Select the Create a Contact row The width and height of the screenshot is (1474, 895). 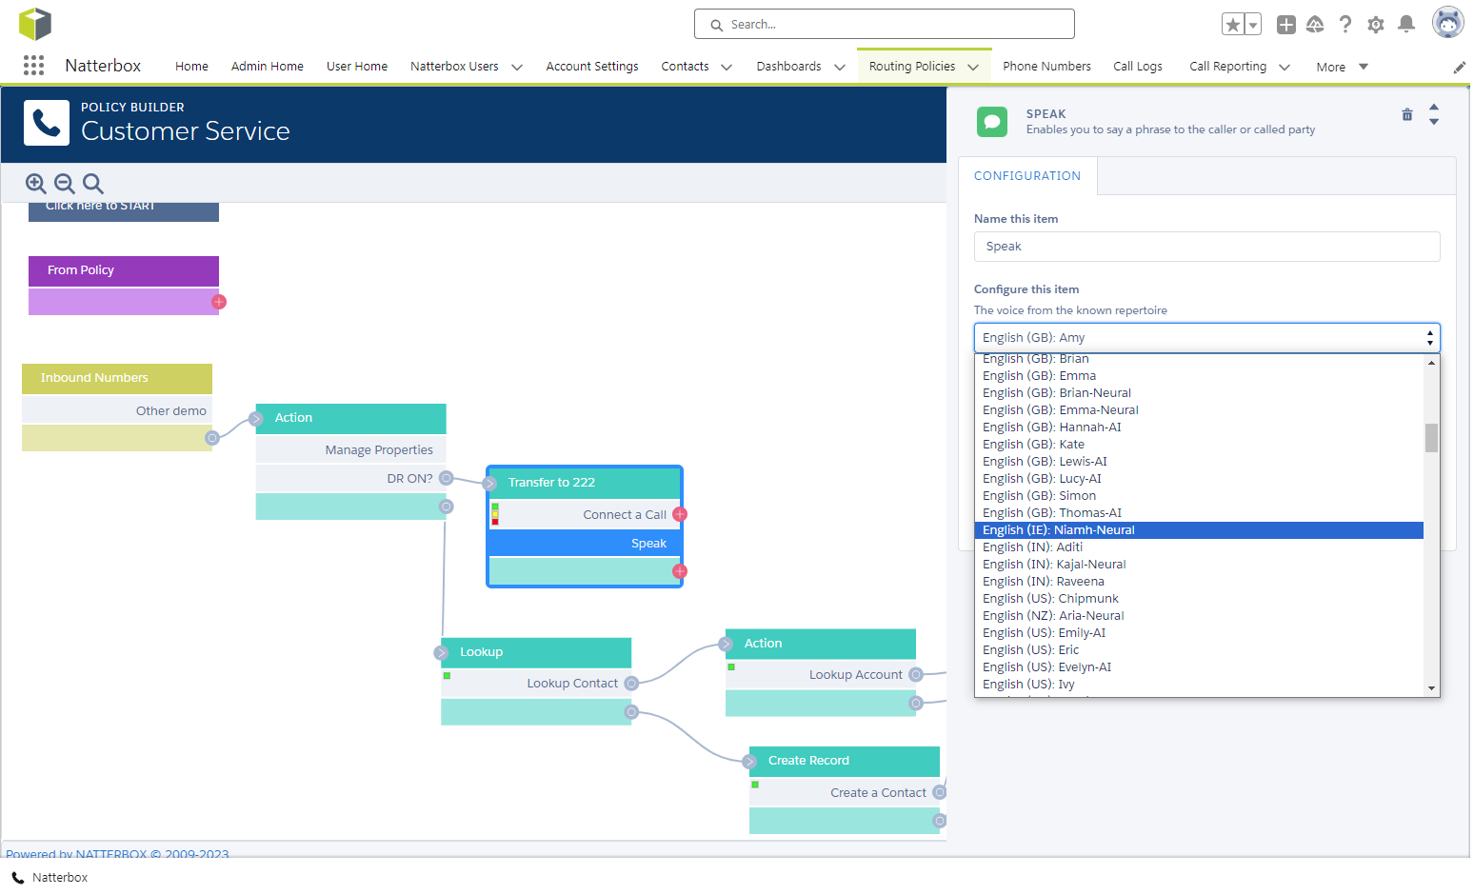point(845,792)
